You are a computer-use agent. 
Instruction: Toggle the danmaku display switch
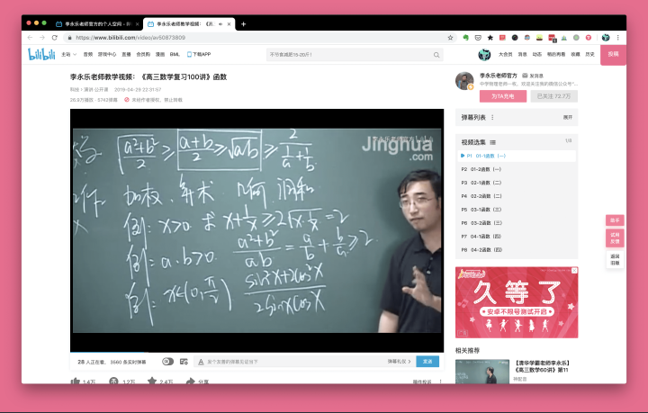167,362
